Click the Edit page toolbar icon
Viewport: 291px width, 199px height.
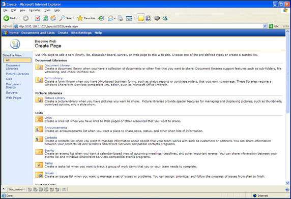tap(129, 18)
